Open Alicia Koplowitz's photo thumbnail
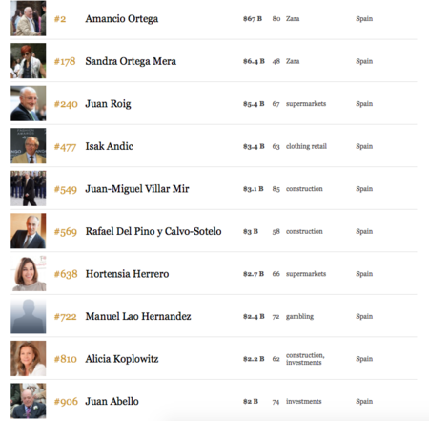The width and height of the screenshot is (429, 421). click(x=29, y=358)
